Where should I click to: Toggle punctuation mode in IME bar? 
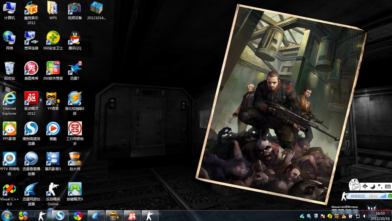[380, 186]
